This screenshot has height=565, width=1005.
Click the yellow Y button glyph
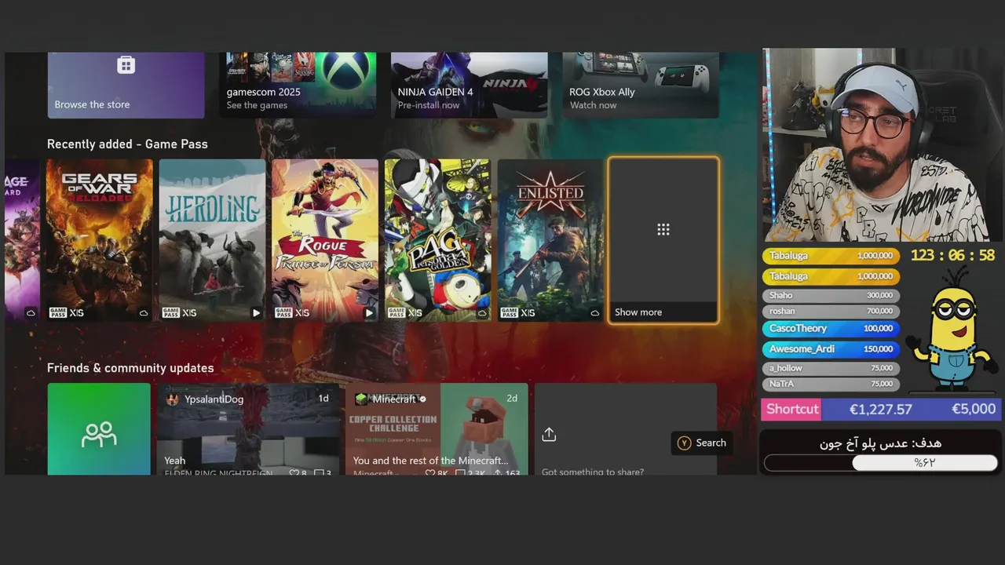[x=684, y=443]
